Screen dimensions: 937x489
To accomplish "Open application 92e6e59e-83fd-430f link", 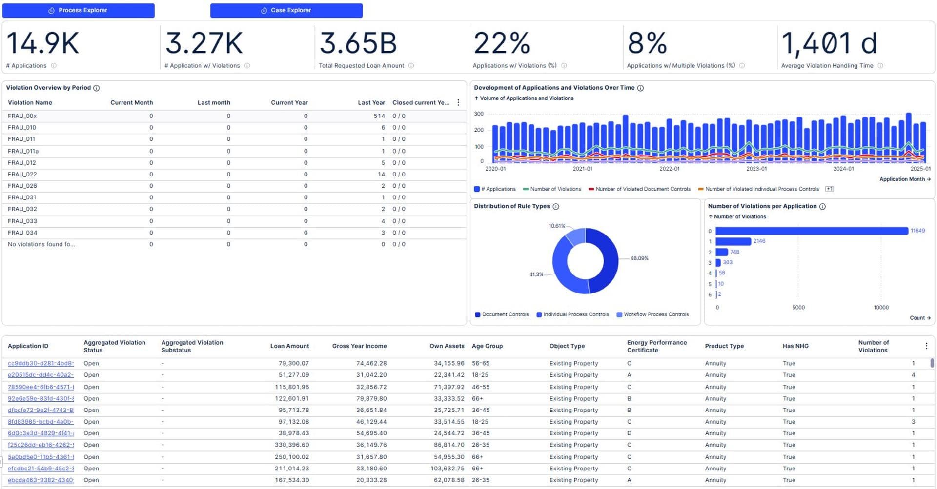I will point(41,399).
